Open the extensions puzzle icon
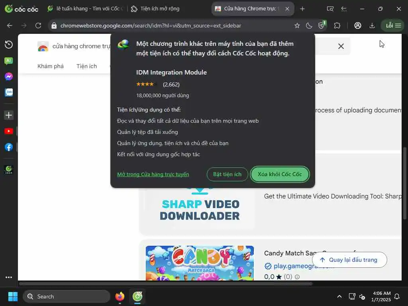408x306 pixels. [x=337, y=25]
